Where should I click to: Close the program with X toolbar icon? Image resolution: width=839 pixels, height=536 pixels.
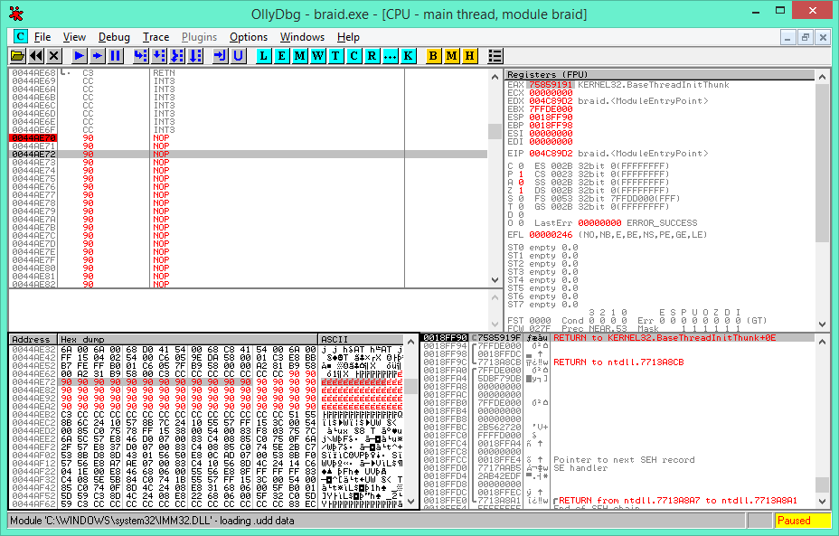pos(53,56)
